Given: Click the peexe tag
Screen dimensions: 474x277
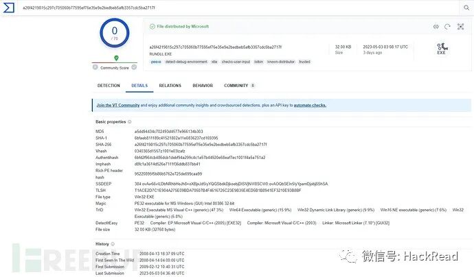Looking at the screenshot, I should point(156,62).
